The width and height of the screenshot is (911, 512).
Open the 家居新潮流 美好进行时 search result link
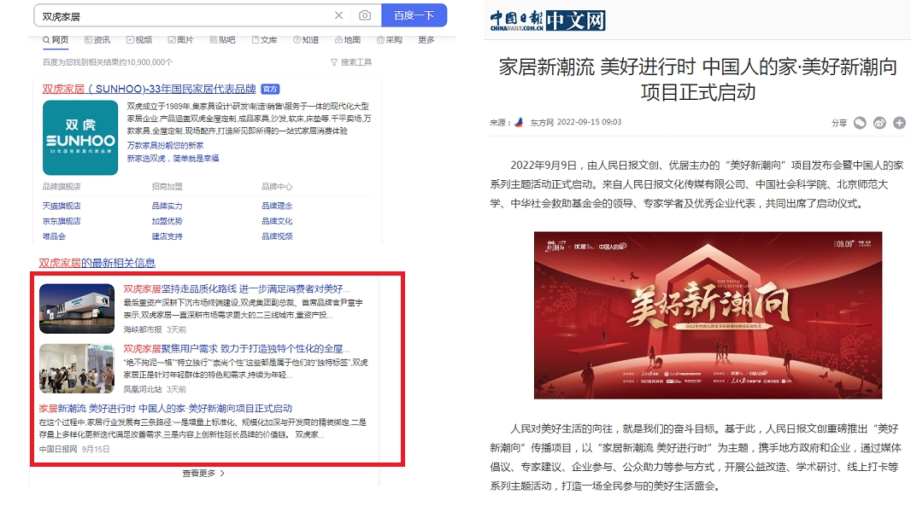[x=166, y=408]
